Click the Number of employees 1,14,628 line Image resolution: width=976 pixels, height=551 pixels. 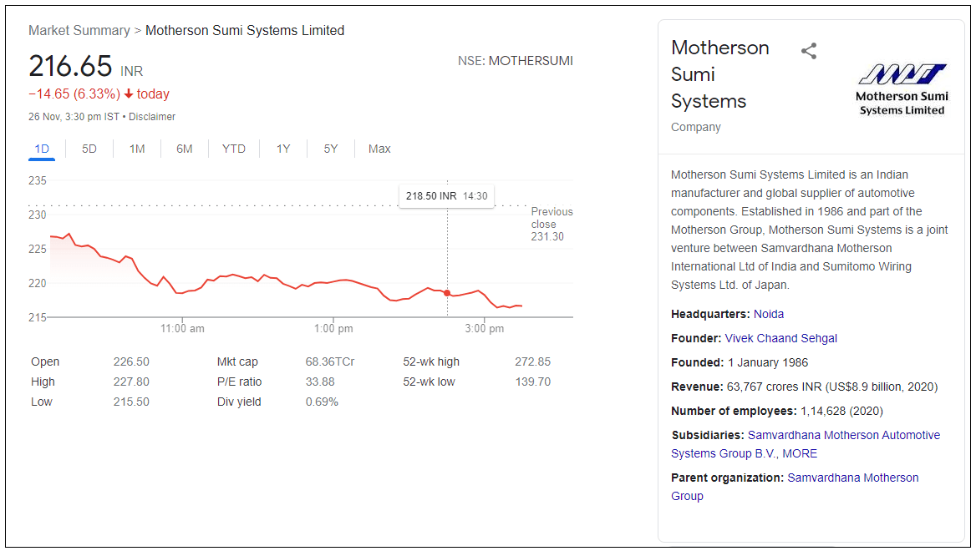[777, 411]
